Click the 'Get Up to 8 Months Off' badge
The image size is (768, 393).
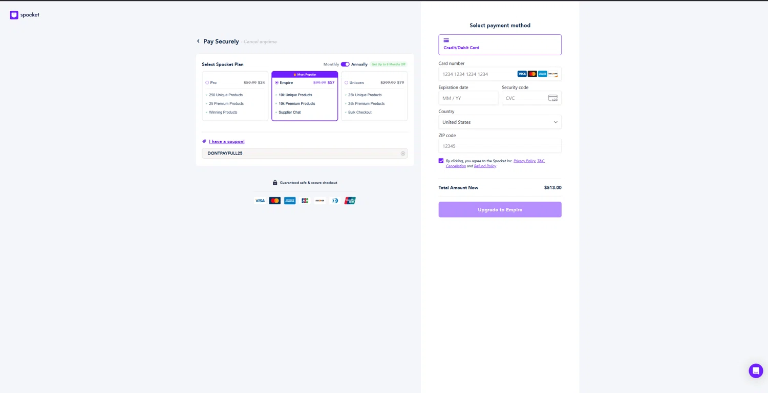click(389, 64)
